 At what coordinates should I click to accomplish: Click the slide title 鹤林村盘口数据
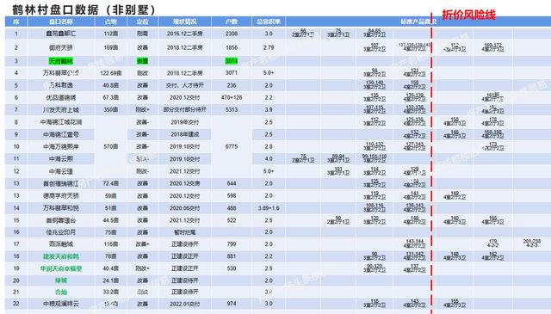click(55, 9)
